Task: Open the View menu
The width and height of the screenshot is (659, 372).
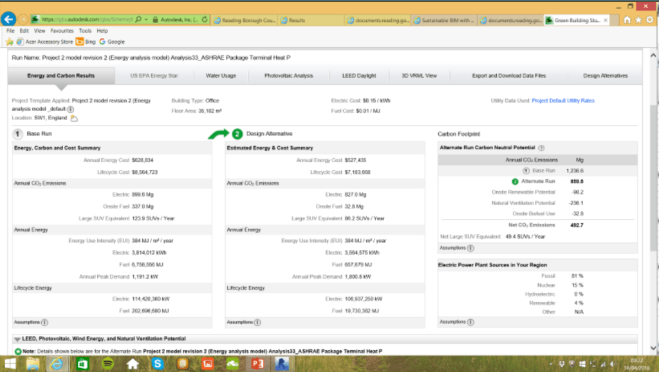Action: point(39,31)
